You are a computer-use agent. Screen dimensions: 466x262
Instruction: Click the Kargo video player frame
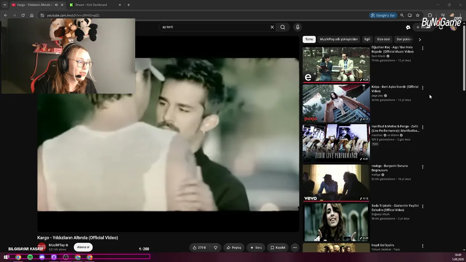[x=168, y=134]
